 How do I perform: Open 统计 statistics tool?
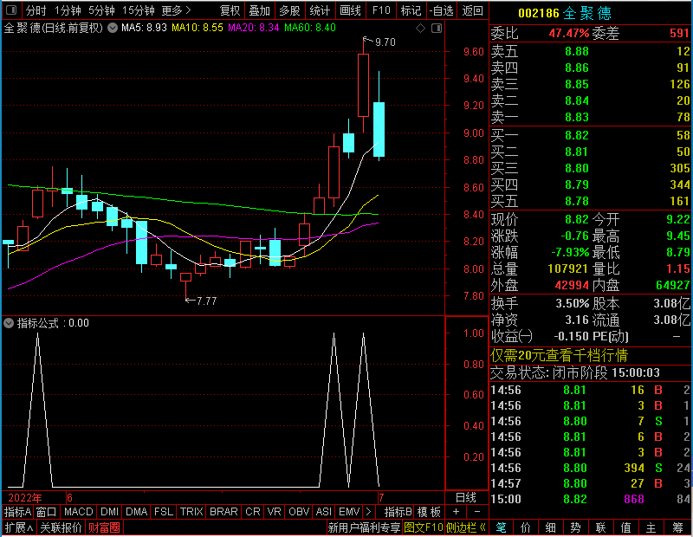(320, 10)
